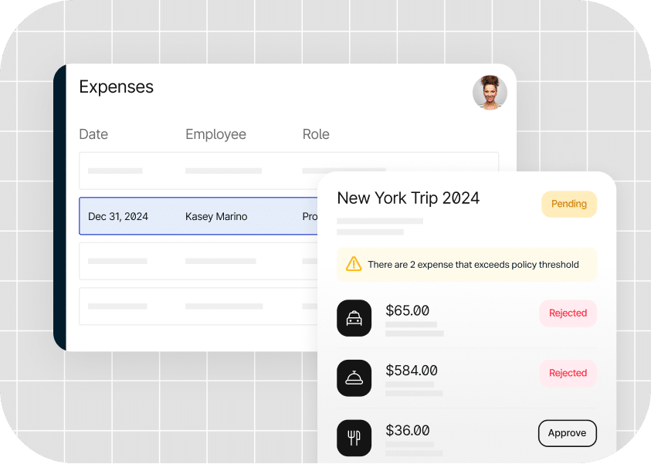Click the Pending status badge
This screenshot has height=464, width=651.
pos(569,204)
